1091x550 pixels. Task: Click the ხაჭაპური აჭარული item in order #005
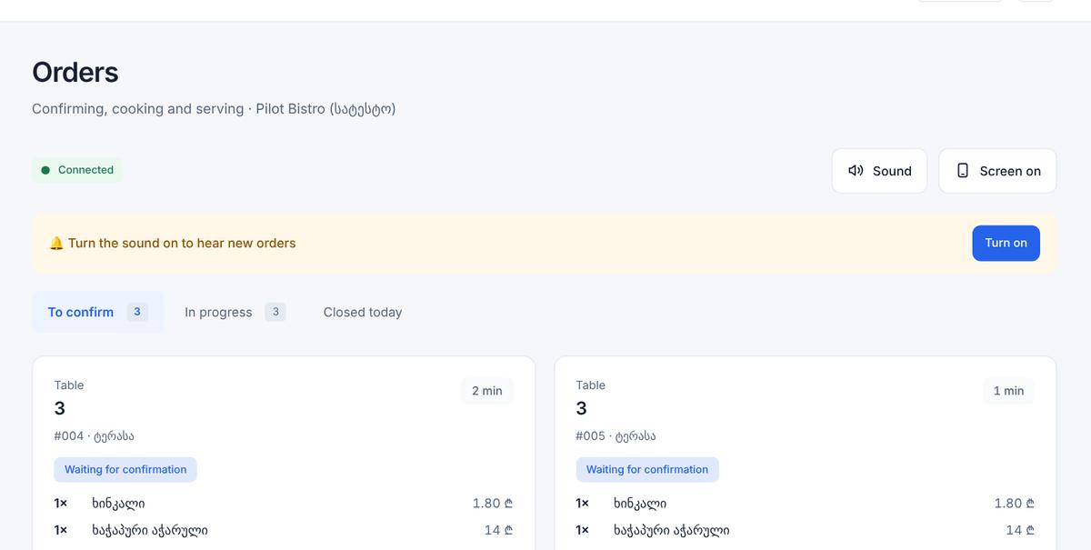(x=671, y=530)
